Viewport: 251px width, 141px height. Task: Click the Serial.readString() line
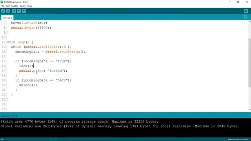coord(50,52)
